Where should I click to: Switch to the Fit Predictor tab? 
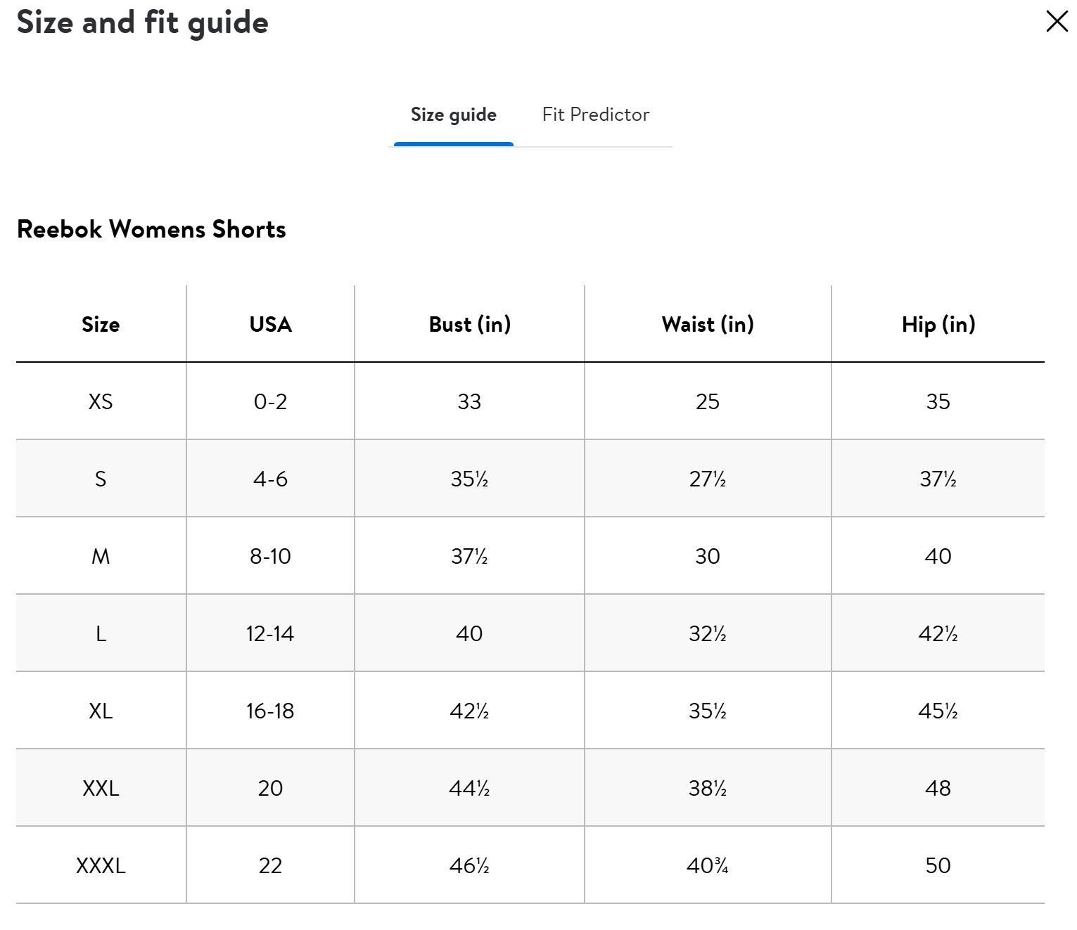[595, 115]
